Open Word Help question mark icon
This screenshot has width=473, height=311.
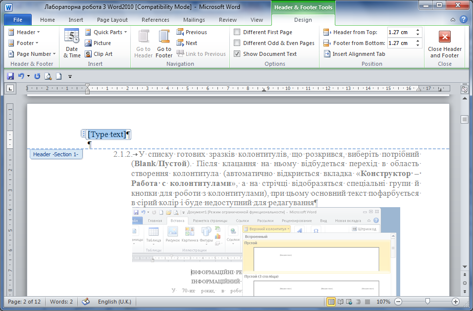[x=464, y=20]
